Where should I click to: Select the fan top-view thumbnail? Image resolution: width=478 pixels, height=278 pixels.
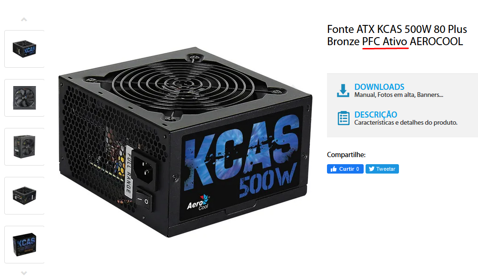coord(24,98)
